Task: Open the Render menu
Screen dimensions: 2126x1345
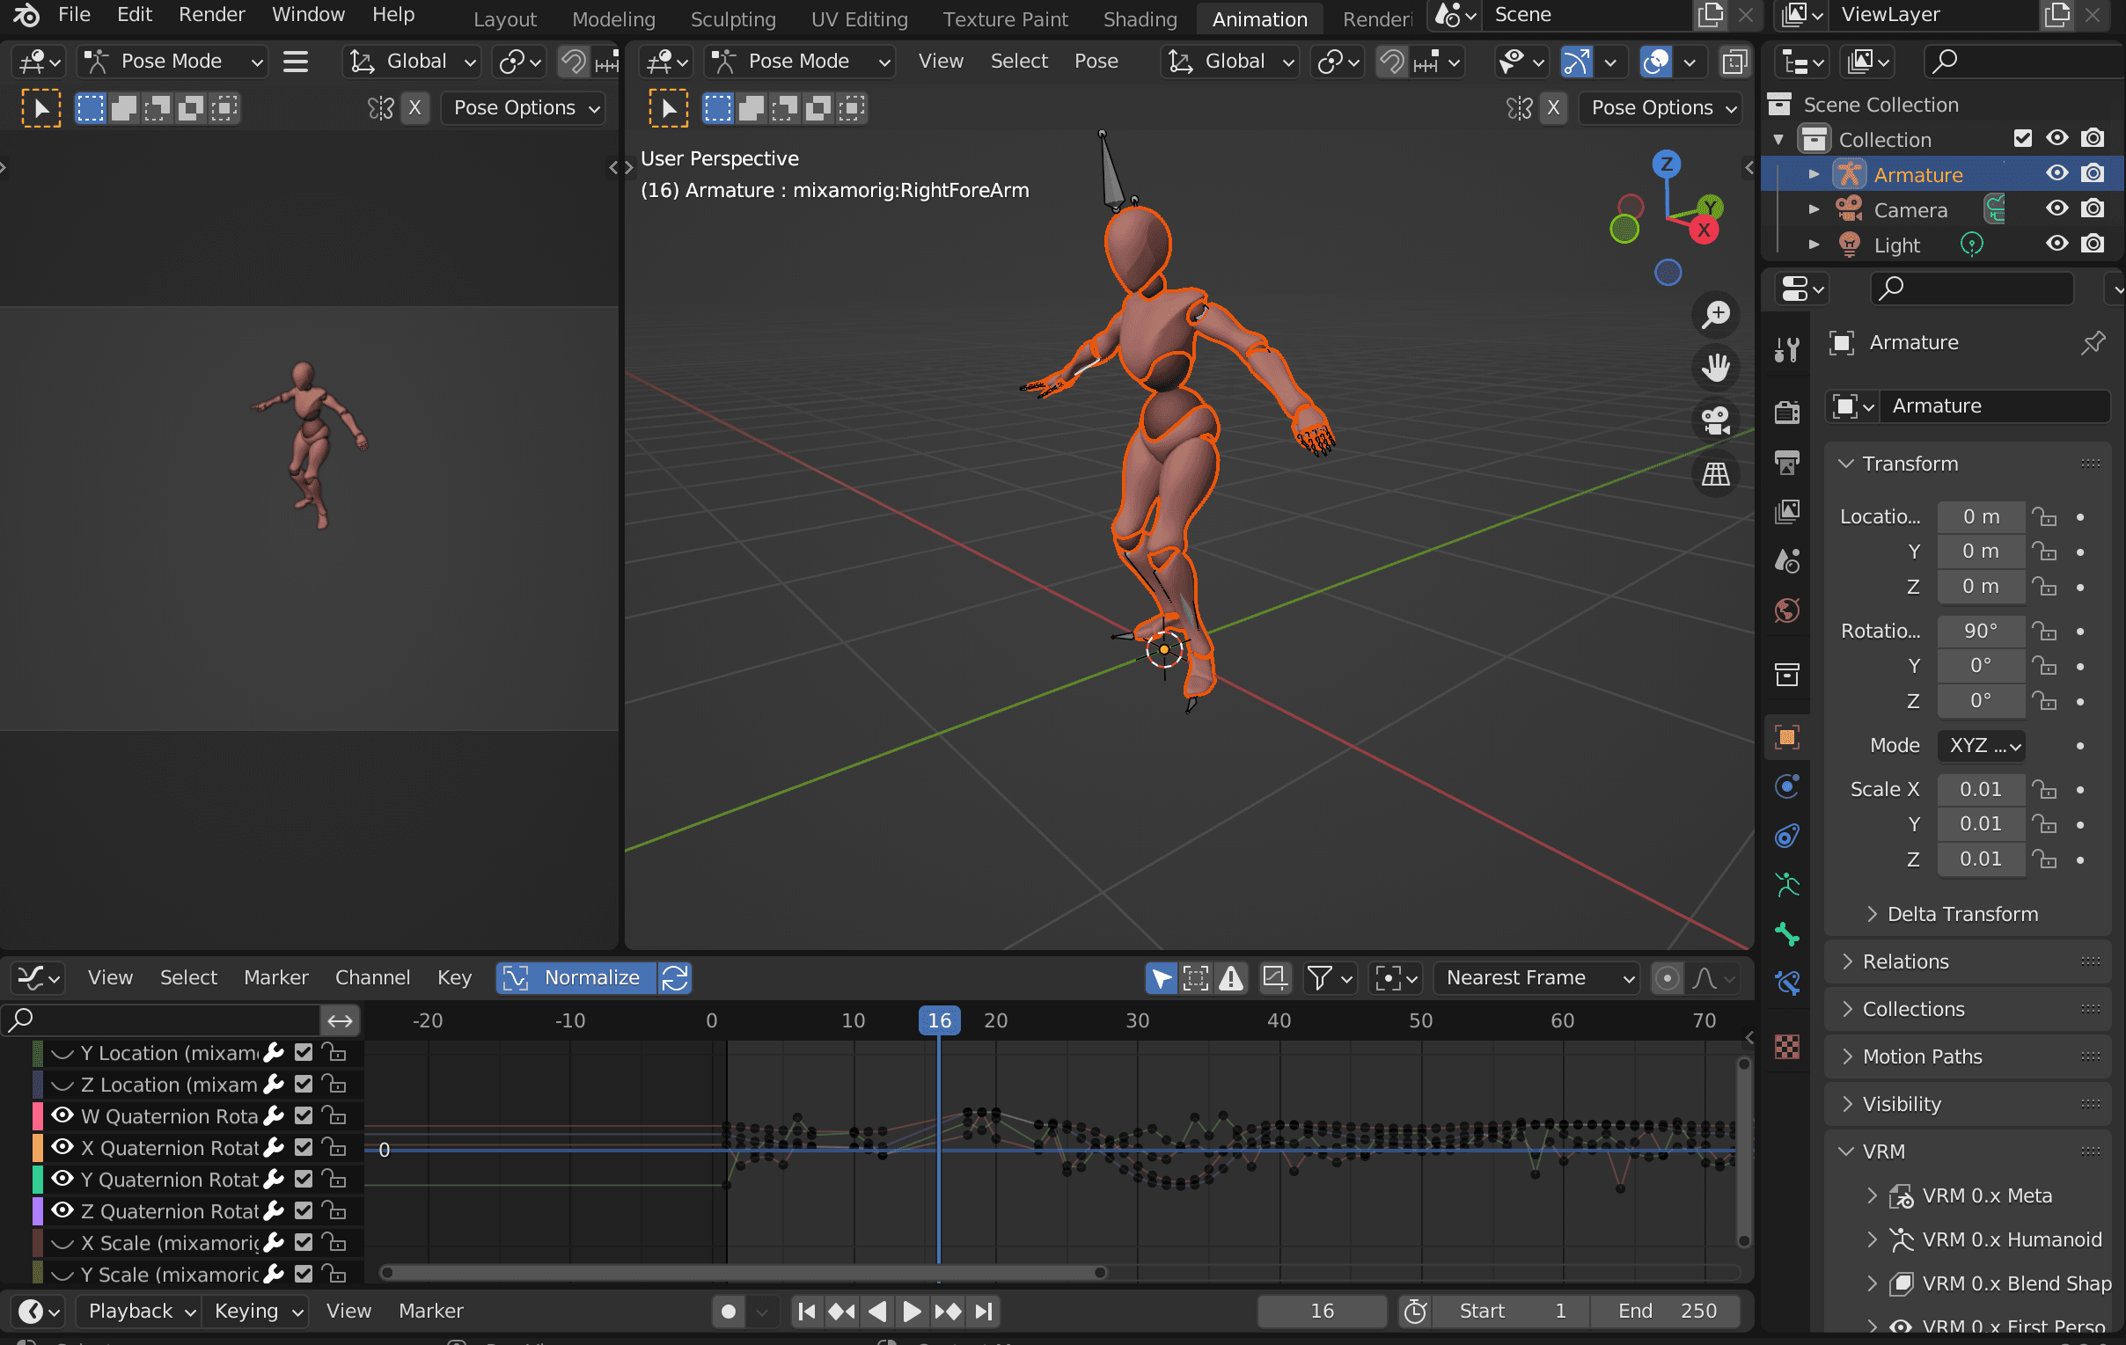Action: point(211,15)
